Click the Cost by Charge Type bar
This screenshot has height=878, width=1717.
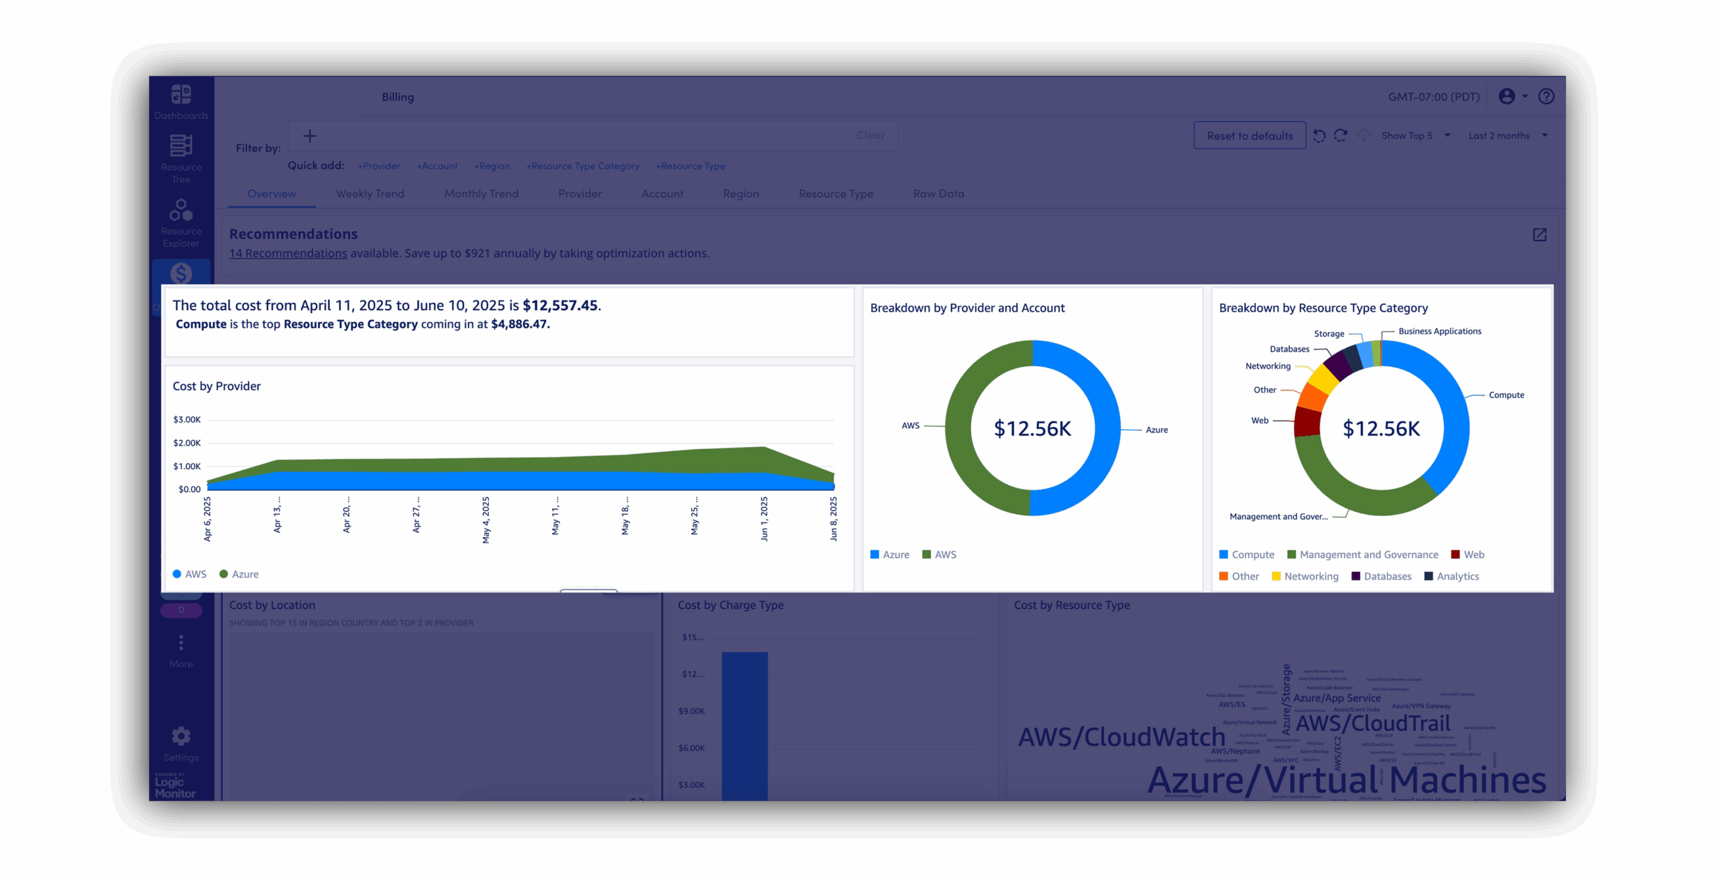(744, 726)
